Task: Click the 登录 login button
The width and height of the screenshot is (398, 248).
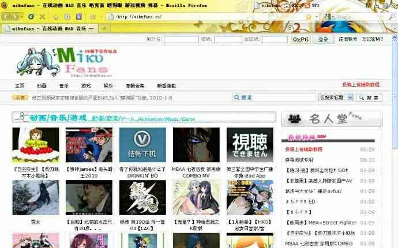Action: (x=323, y=40)
